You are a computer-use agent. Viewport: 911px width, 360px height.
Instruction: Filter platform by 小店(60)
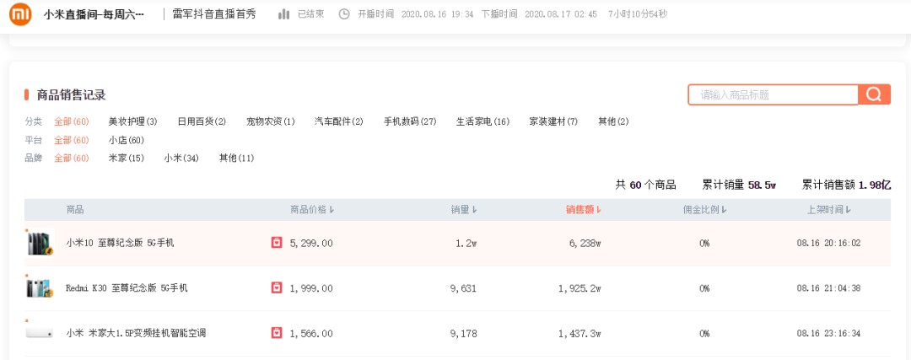(126, 140)
